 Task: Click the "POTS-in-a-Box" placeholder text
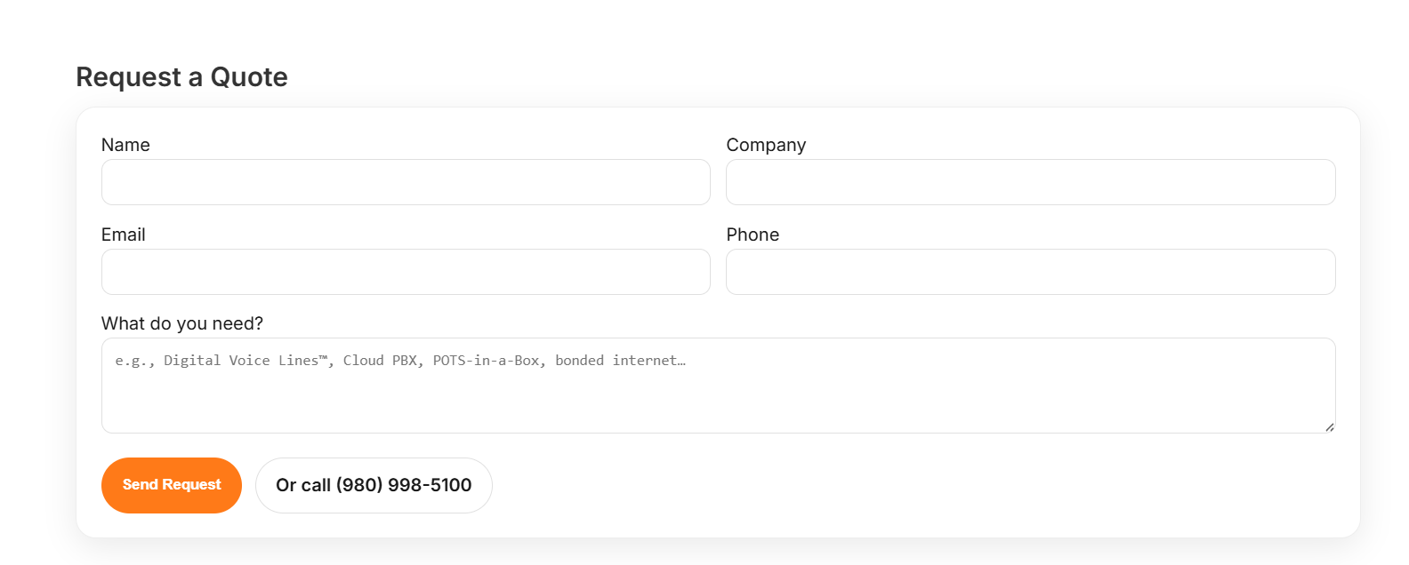[486, 361]
